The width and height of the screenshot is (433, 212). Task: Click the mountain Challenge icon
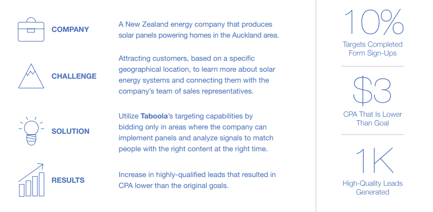(x=31, y=76)
